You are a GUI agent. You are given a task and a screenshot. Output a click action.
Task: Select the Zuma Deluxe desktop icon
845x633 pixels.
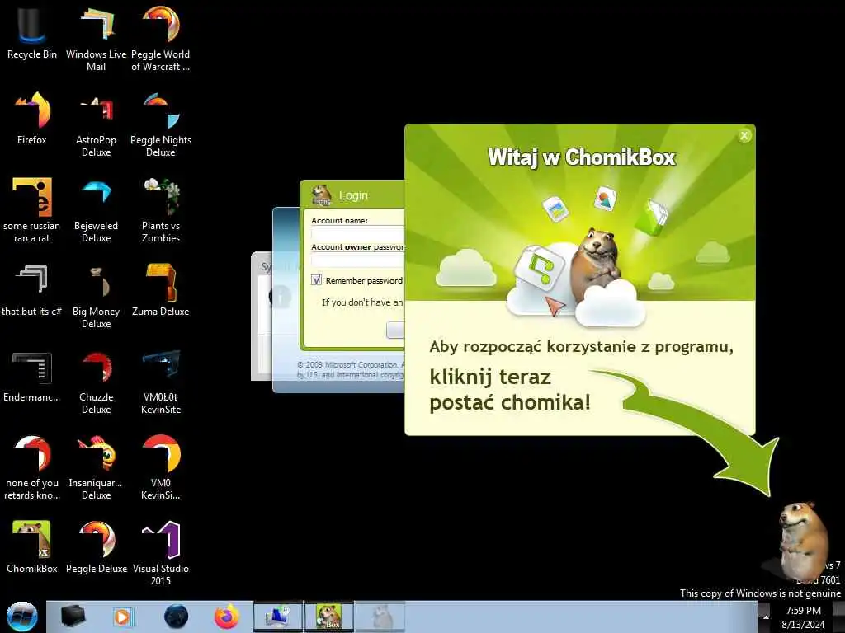161,289
